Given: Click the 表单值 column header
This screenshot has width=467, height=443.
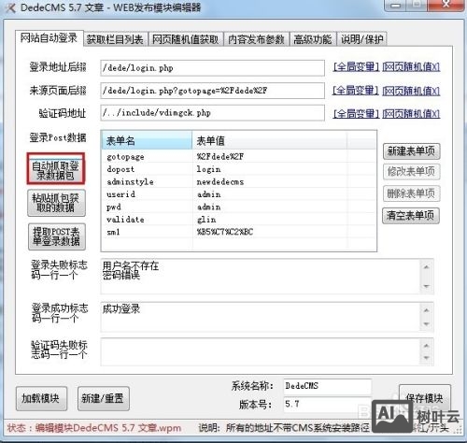Looking at the screenshot, I should point(270,140).
